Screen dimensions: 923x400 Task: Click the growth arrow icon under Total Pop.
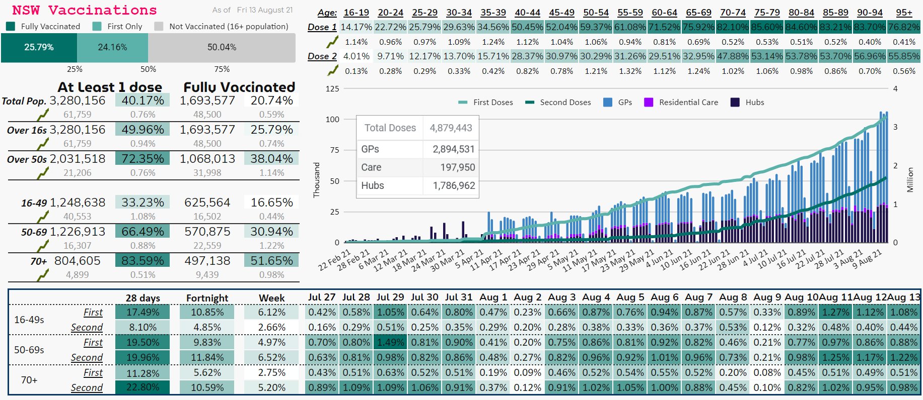43,115
